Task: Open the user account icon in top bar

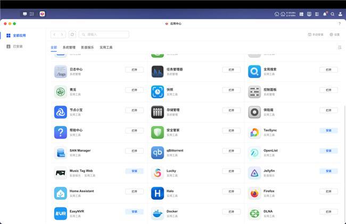Action: click(340, 14)
